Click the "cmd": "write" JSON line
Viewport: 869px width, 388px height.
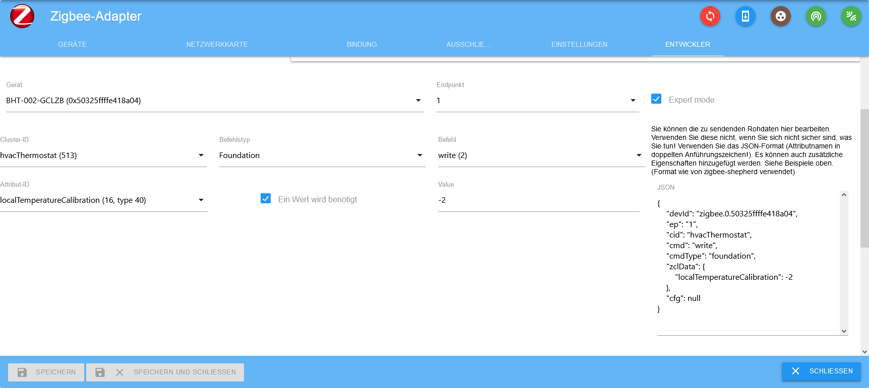click(692, 246)
